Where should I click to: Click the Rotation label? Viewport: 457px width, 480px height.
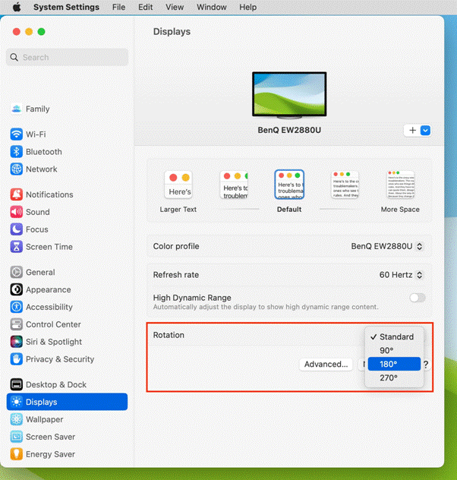pyautogui.click(x=169, y=335)
